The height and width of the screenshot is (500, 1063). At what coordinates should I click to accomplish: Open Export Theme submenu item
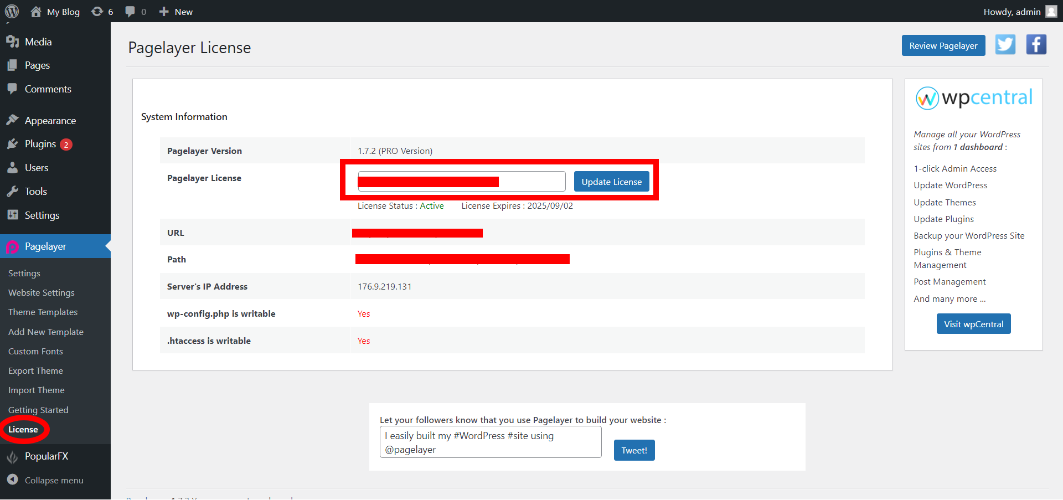coord(35,371)
